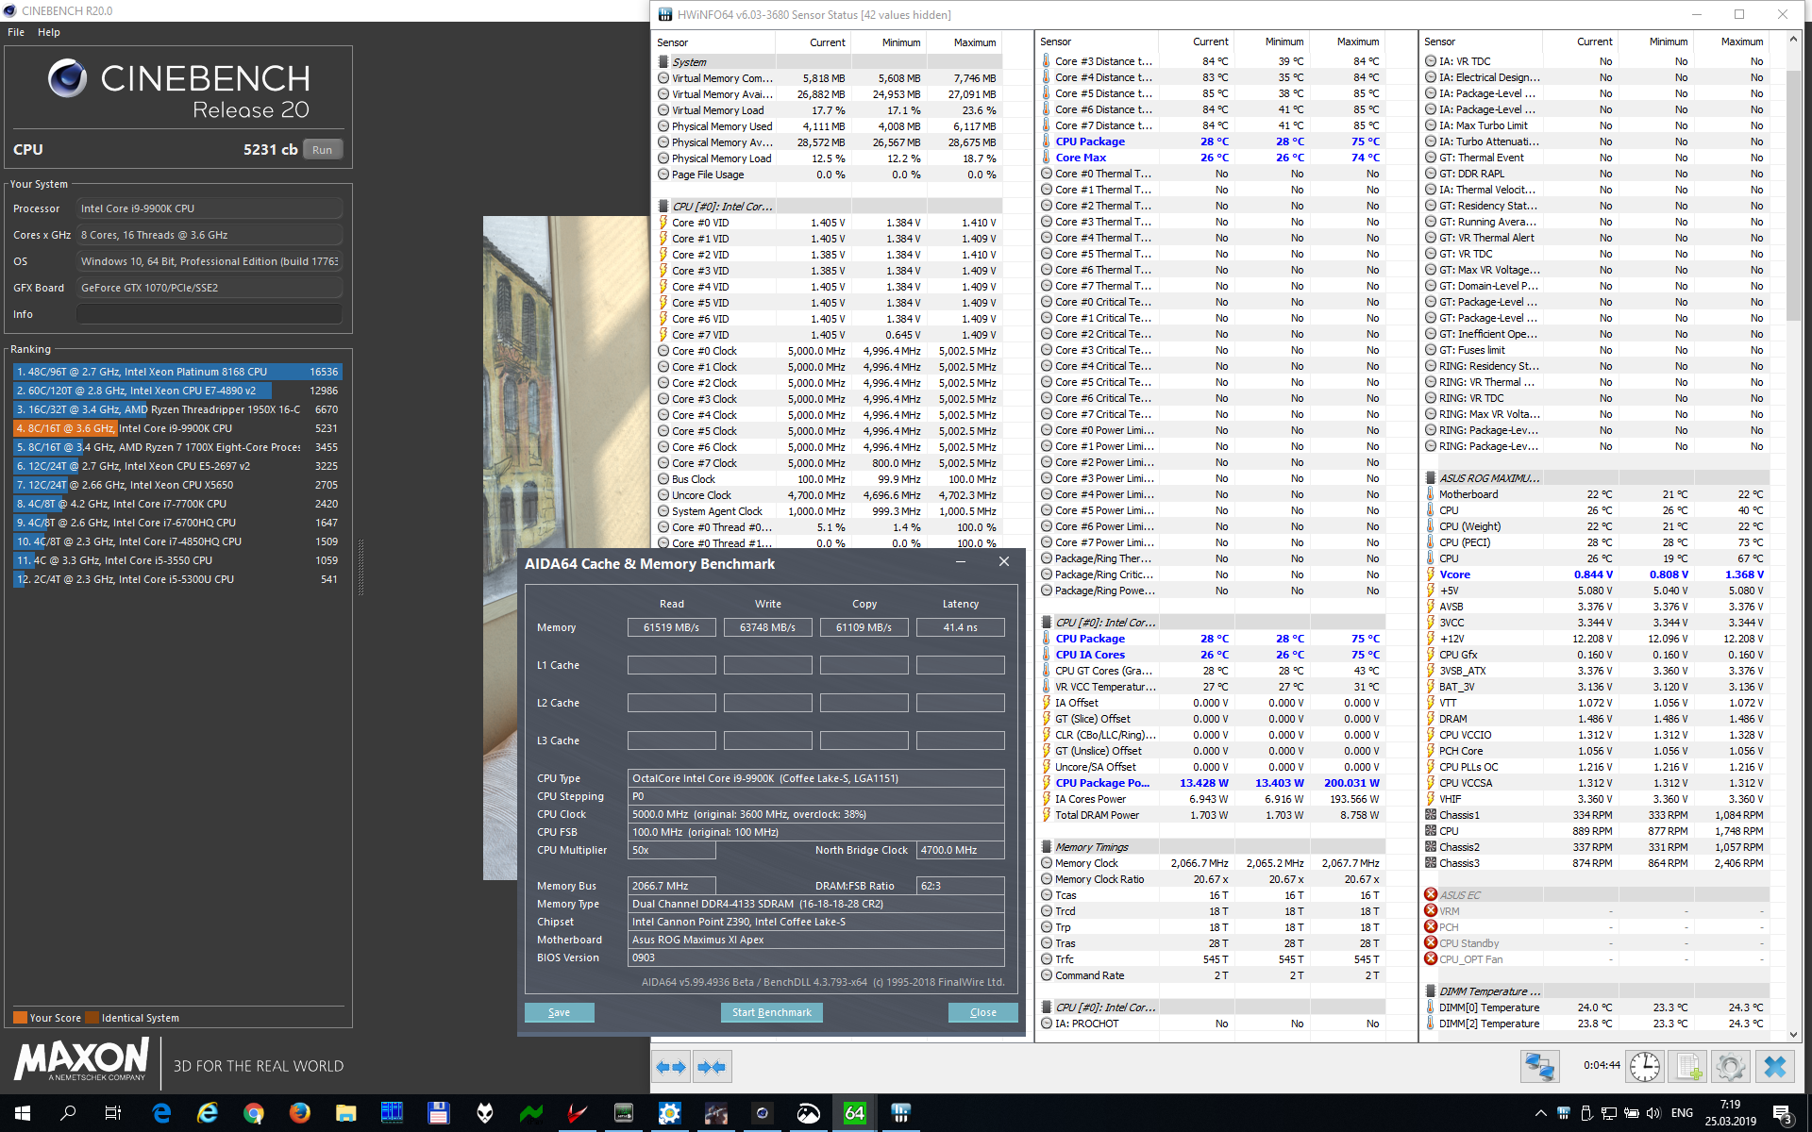Click HWiNFO shrink columns arrows icon
The image size is (1812, 1132).
coord(711,1067)
